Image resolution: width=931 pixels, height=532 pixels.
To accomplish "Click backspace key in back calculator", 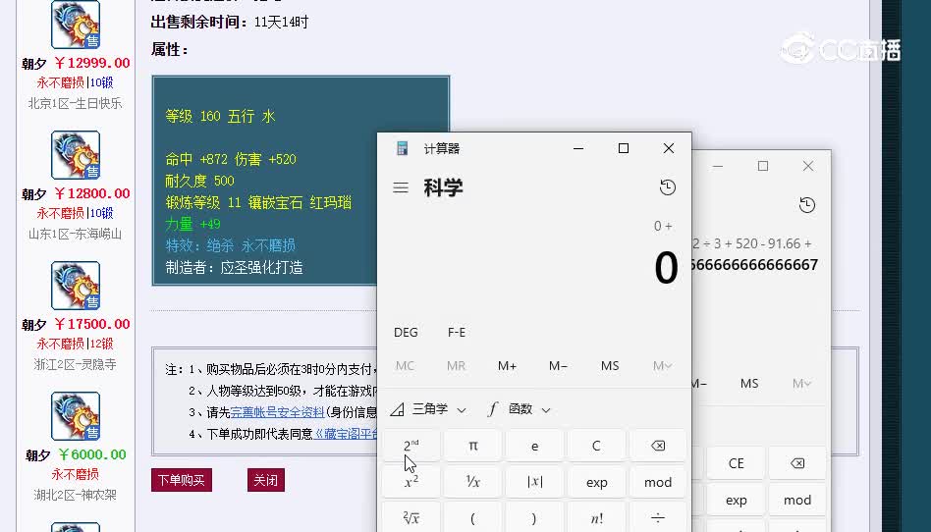I will [x=797, y=463].
